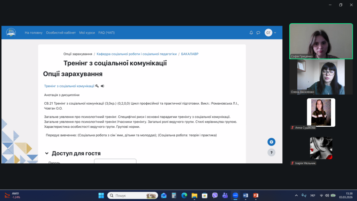357x201 pixels.
Task: Click the university logo in the header
Action: (11, 32)
